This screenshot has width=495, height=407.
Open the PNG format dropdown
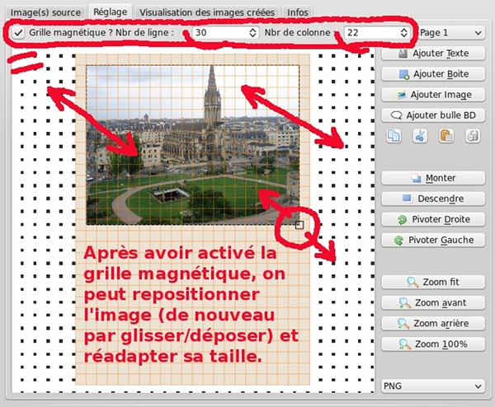pos(433,386)
